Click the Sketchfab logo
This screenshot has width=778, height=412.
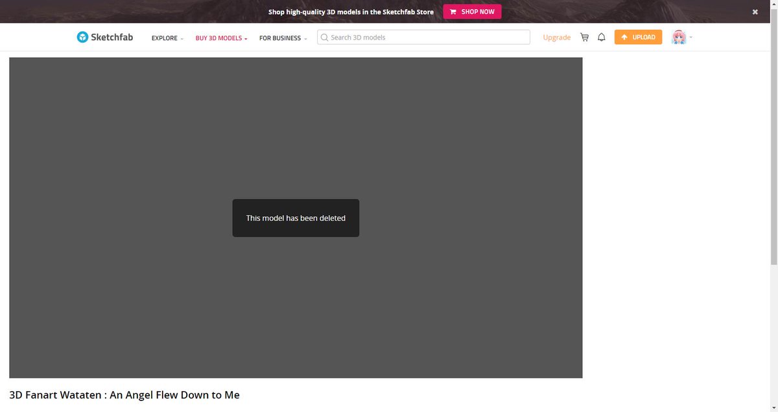coord(105,37)
